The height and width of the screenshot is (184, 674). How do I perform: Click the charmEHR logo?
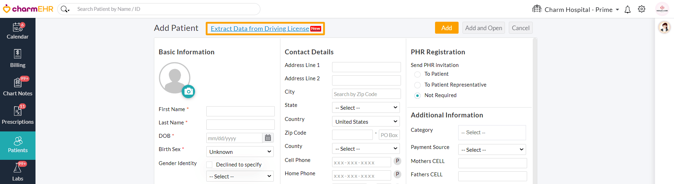pos(28,9)
